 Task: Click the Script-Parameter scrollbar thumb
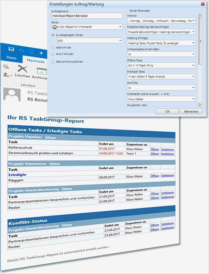(x=200, y=41)
